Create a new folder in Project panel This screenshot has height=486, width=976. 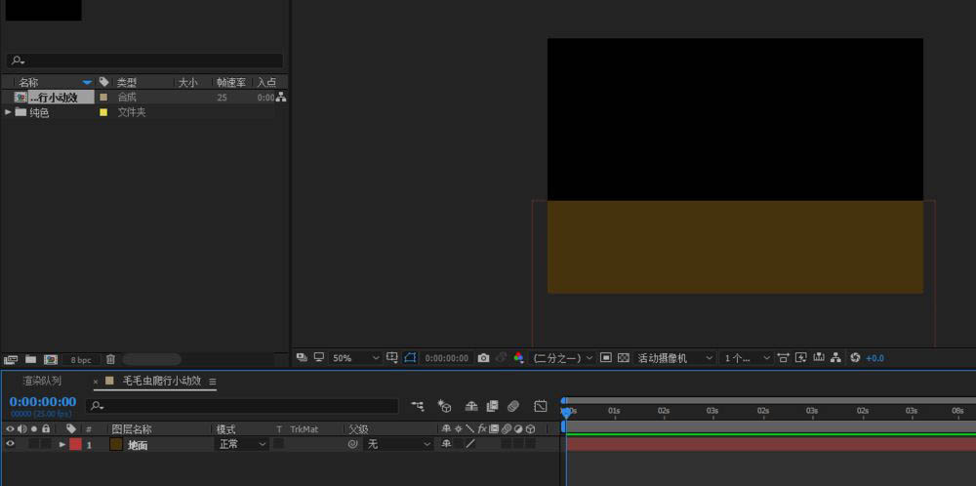click(x=30, y=360)
